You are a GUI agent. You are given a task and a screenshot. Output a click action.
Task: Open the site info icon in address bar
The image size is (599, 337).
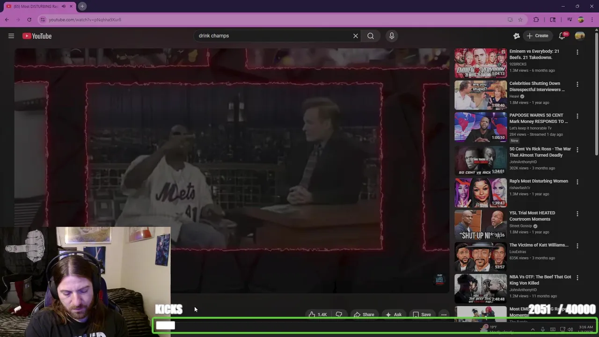pos(43,20)
